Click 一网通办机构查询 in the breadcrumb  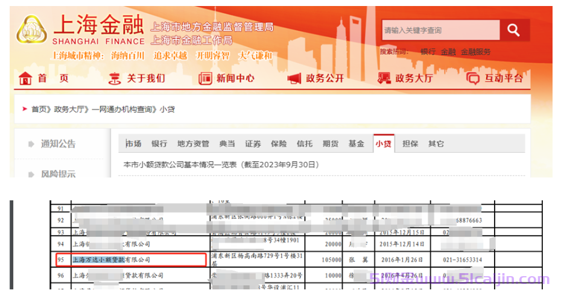pyautogui.click(x=122, y=109)
